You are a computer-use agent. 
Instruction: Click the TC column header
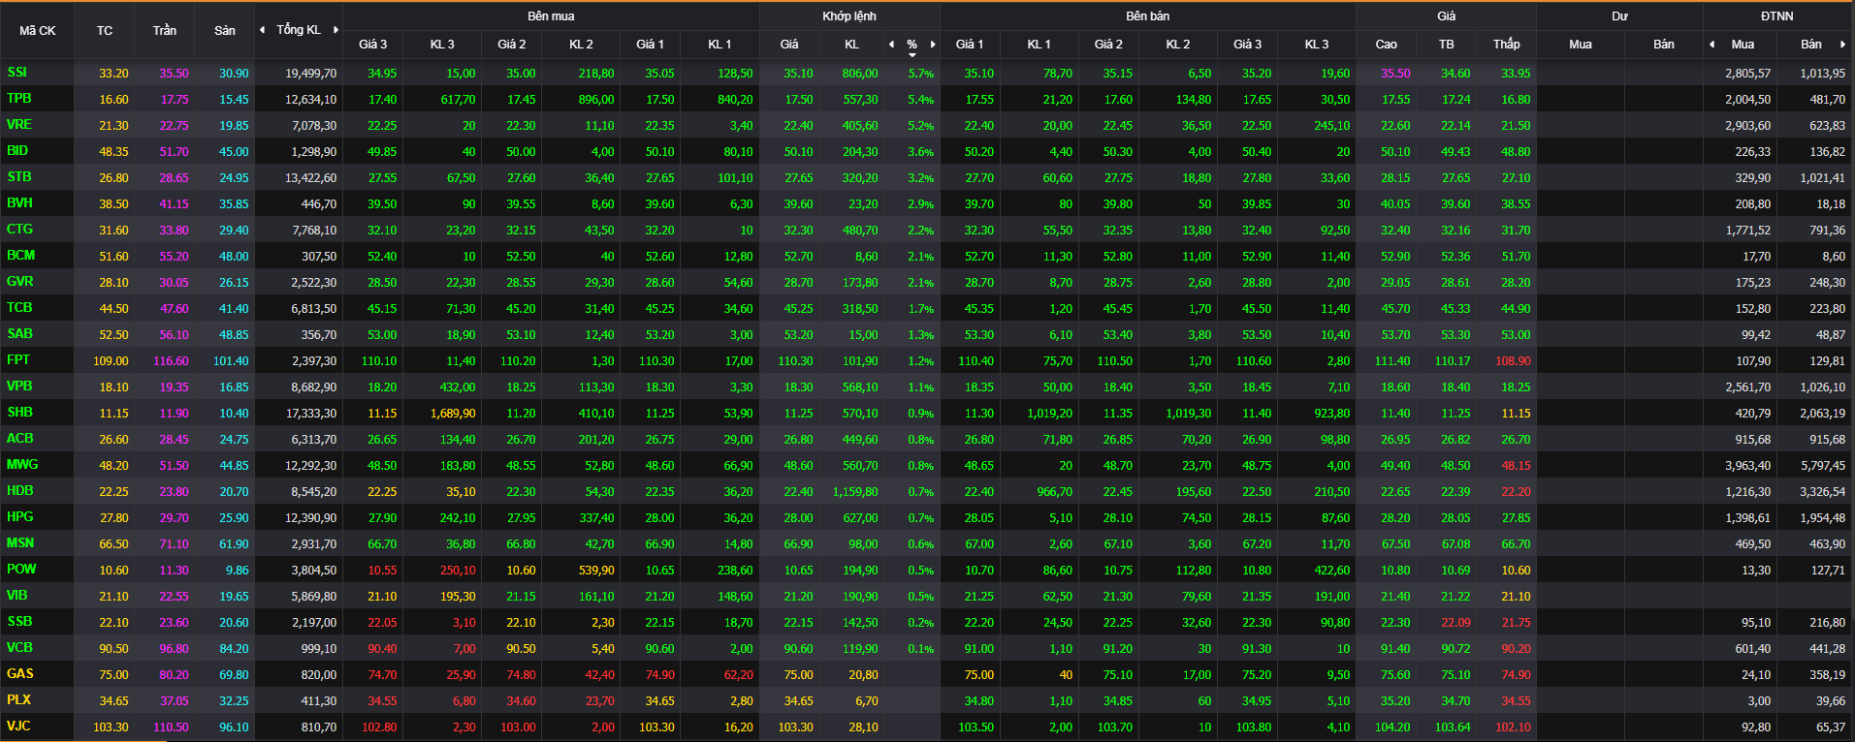[105, 31]
